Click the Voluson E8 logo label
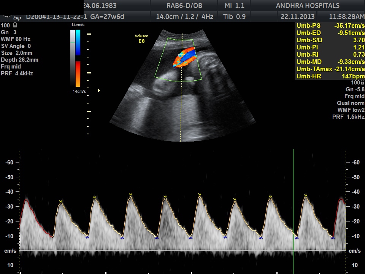The image size is (365, 274). pyautogui.click(x=141, y=38)
